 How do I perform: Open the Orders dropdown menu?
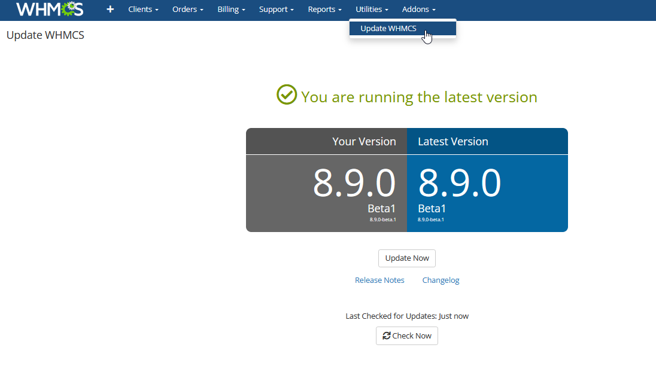pyautogui.click(x=188, y=9)
